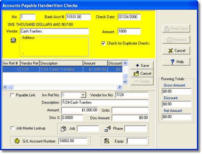Click the Disc % field
Viewport: 202px width, 154px height.
pos(72,118)
